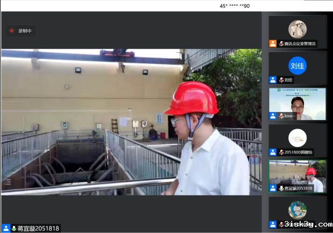Screen dimensions: 333x233
Task: Select the partially visible bottom participant tile
Action: (x=297, y=210)
